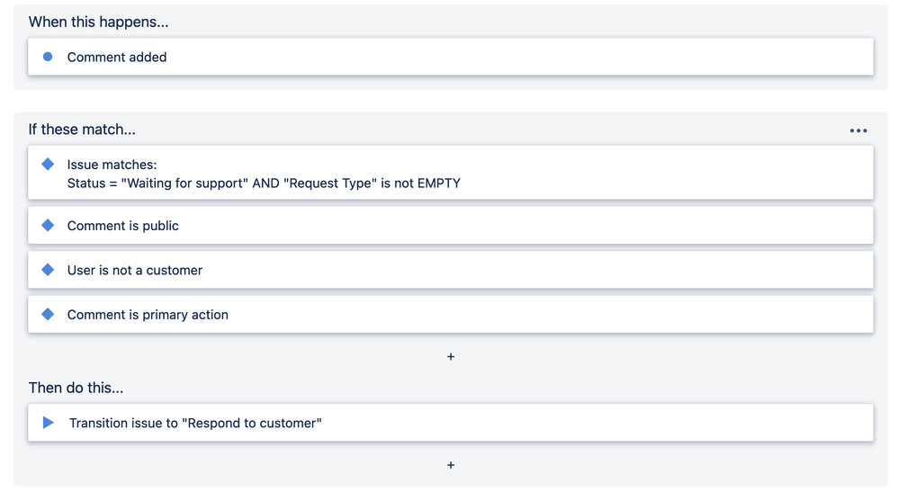Select diamond icon for User is not a customer
The image size is (898, 492).
(49, 270)
